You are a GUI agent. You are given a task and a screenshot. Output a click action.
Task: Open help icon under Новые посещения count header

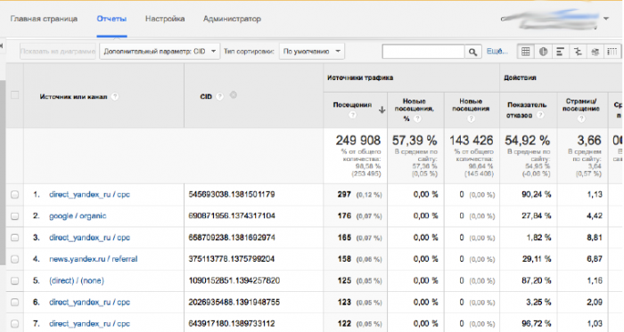pos(471,118)
